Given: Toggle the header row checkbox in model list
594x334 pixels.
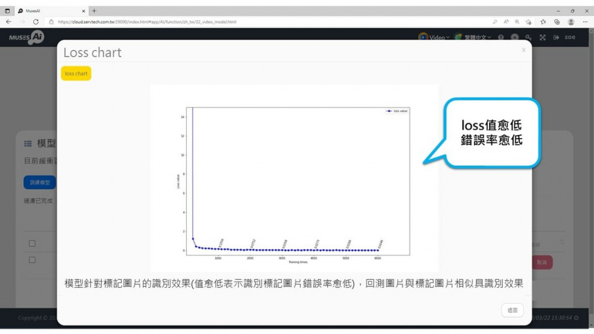Looking at the screenshot, I should coord(32,244).
